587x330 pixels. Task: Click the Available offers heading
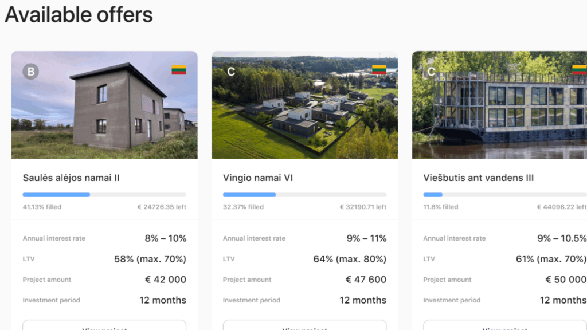click(x=79, y=15)
